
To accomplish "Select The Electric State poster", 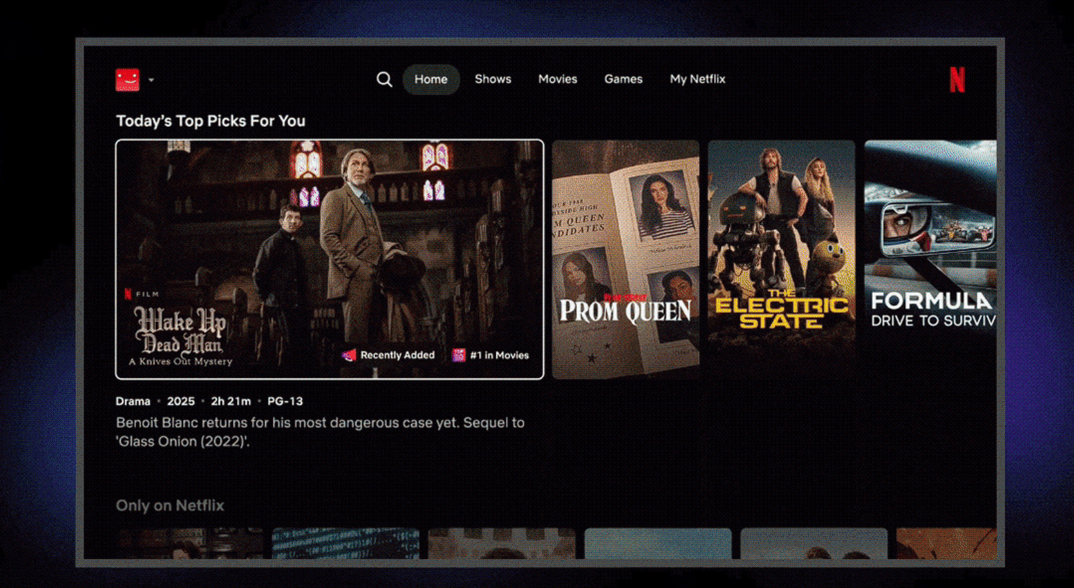I will click(782, 259).
